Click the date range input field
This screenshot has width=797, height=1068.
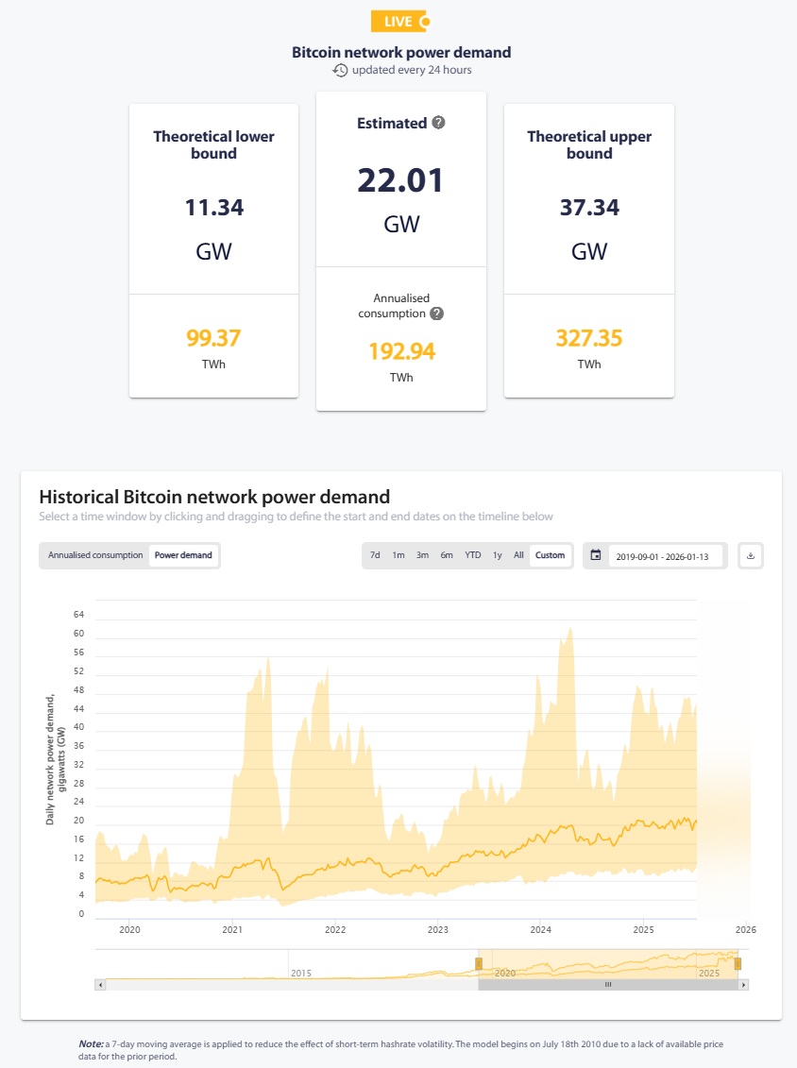point(668,556)
